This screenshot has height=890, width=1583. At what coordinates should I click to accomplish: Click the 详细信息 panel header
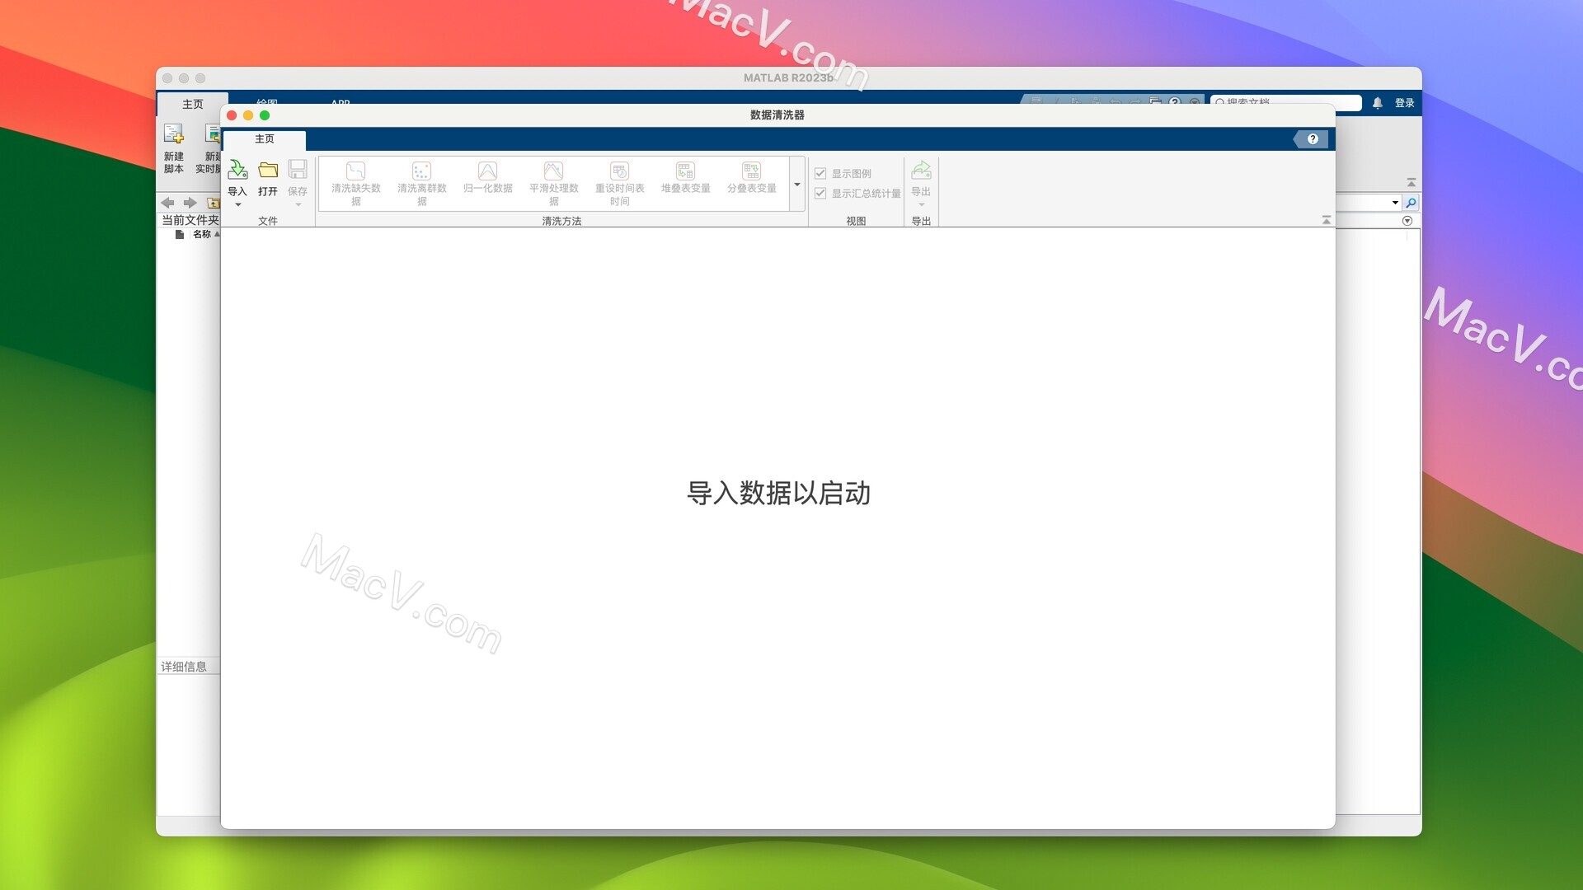click(x=184, y=667)
